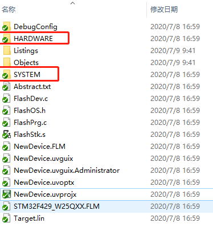Select the SYSTEM folder icon
The width and height of the screenshot is (213, 231).
(x=6, y=75)
